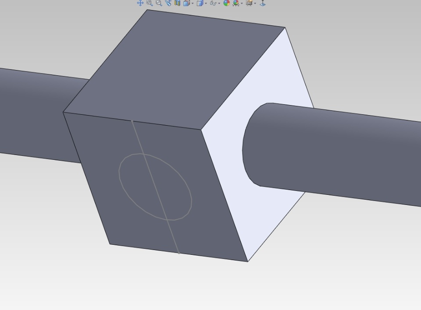The width and height of the screenshot is (421, 310).
Task: Expand the Hide/Show Items dropdown arrow
Action: click(x=219, y=4)
